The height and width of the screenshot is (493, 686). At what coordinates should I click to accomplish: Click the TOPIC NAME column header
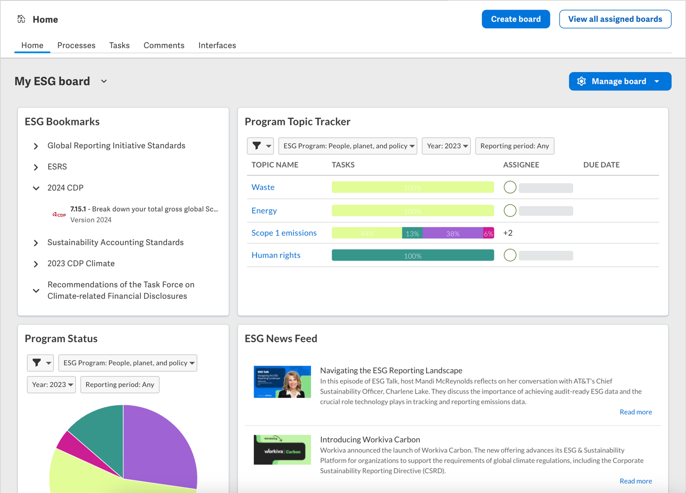(275, 165)
